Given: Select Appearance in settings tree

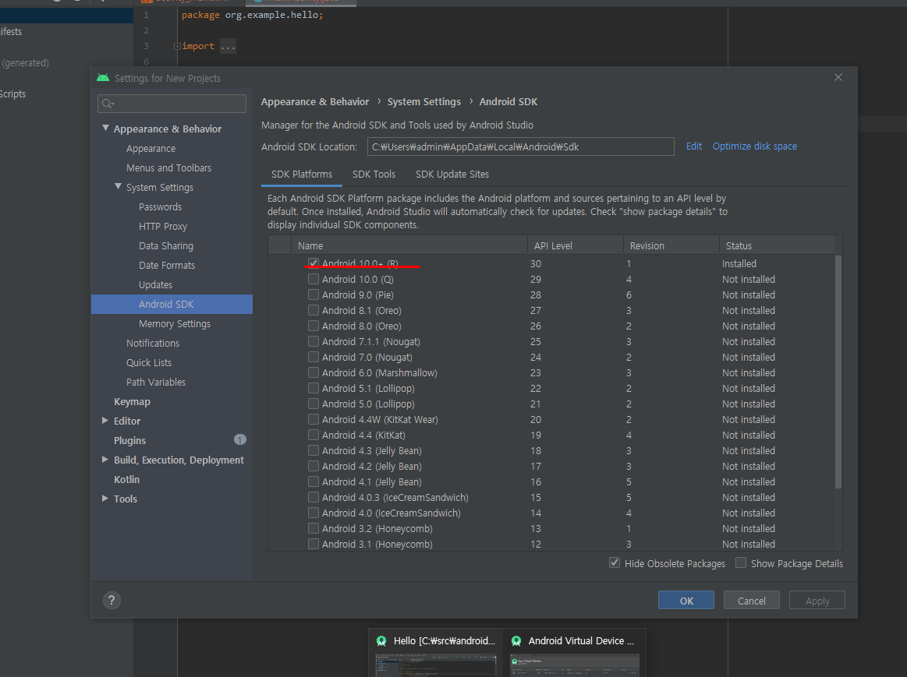Looking at the screenshot, I should point(151,149).
